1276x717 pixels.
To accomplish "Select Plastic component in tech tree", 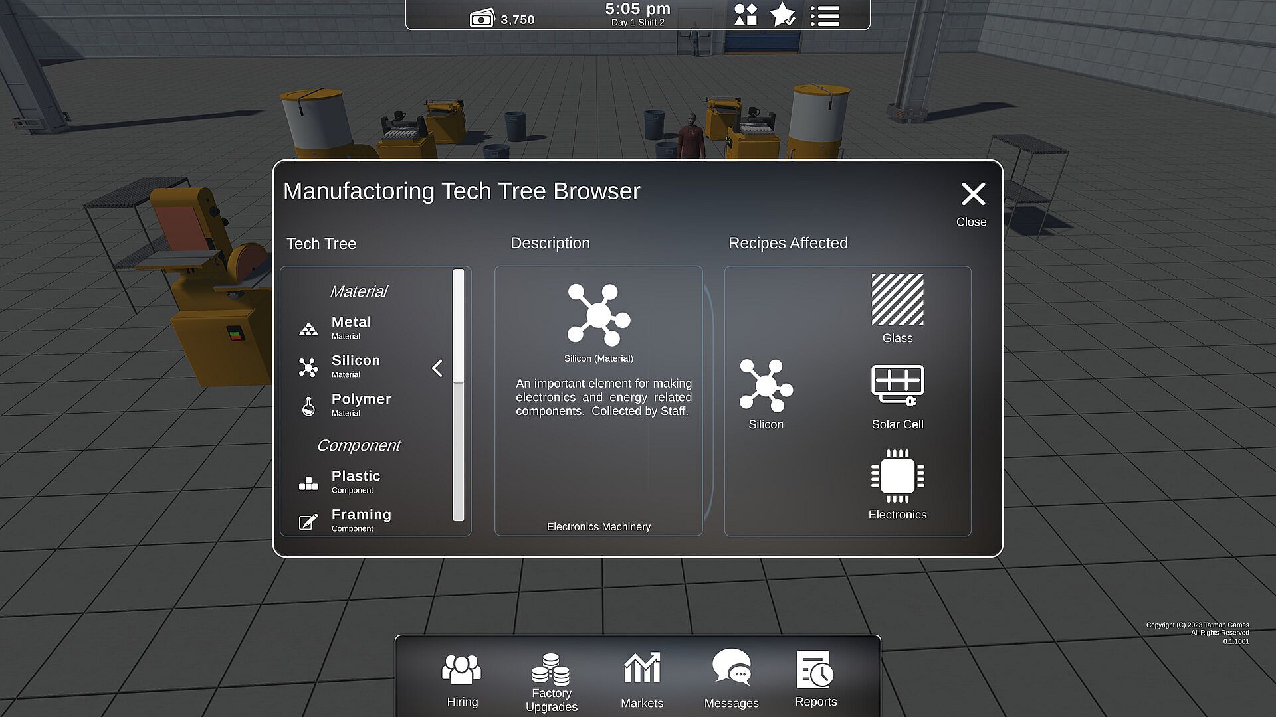I will click(x=355, y=481).
